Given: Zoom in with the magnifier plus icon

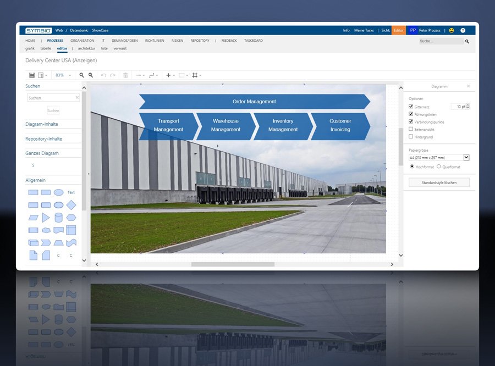Looking at the screenshot, I should click(82, 75).
